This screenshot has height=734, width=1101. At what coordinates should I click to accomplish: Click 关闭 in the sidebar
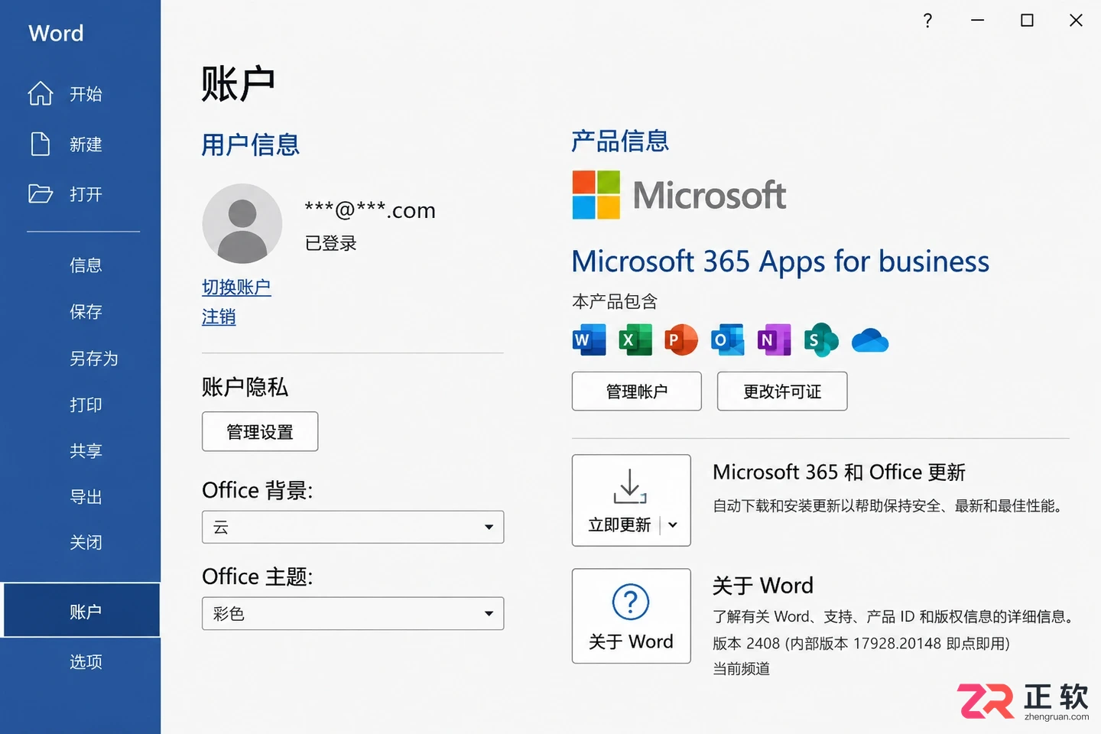86,543
